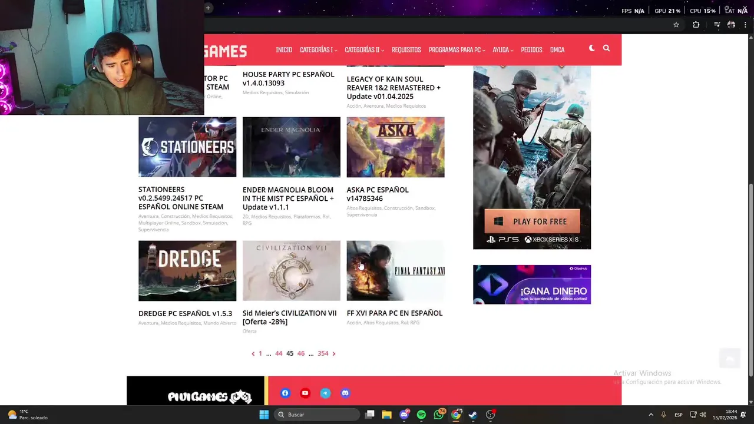Click the microphone tray icon
This screenshot has height=424, width=754.
[664, 415]
